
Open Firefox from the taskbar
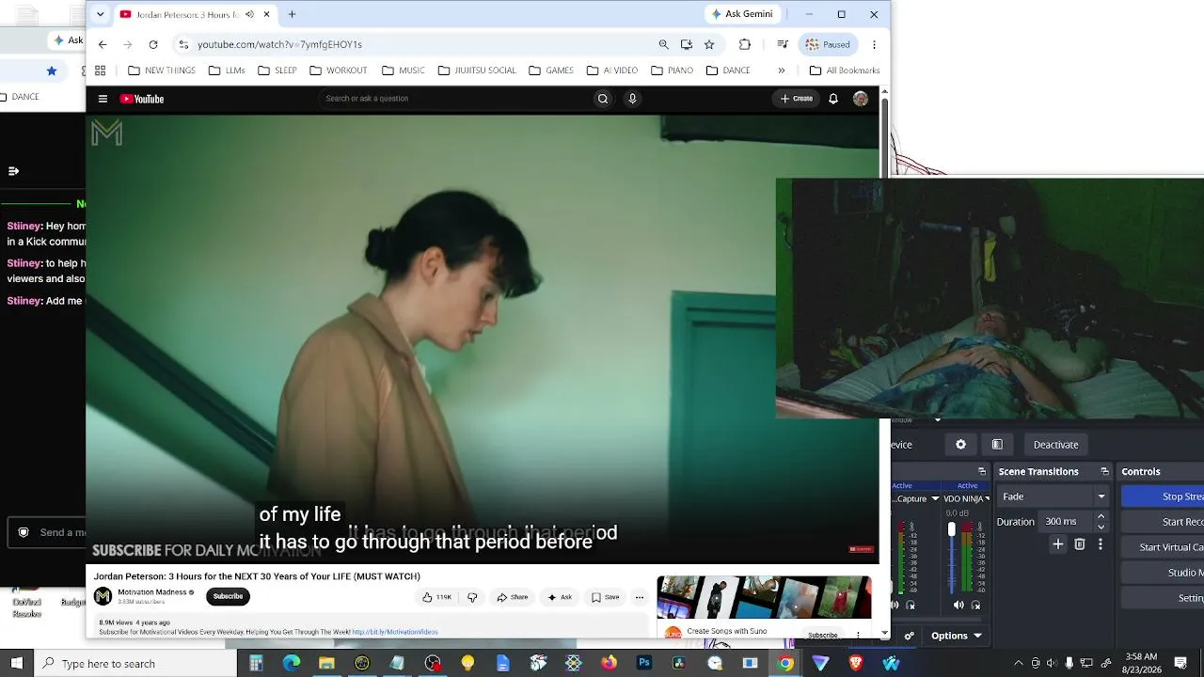point(610,663)
